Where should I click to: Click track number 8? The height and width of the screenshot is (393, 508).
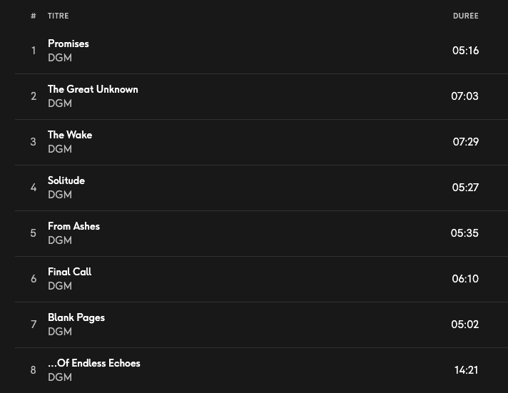point(34,370)
